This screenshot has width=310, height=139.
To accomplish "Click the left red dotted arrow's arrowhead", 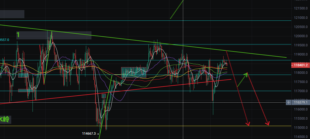I will tap(248, 124).
